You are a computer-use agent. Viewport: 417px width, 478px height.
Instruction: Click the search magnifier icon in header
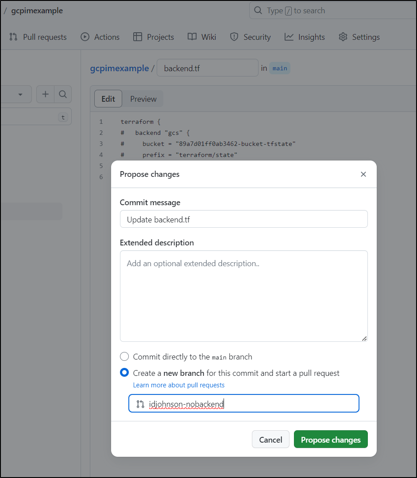click(x=258, y=11)
